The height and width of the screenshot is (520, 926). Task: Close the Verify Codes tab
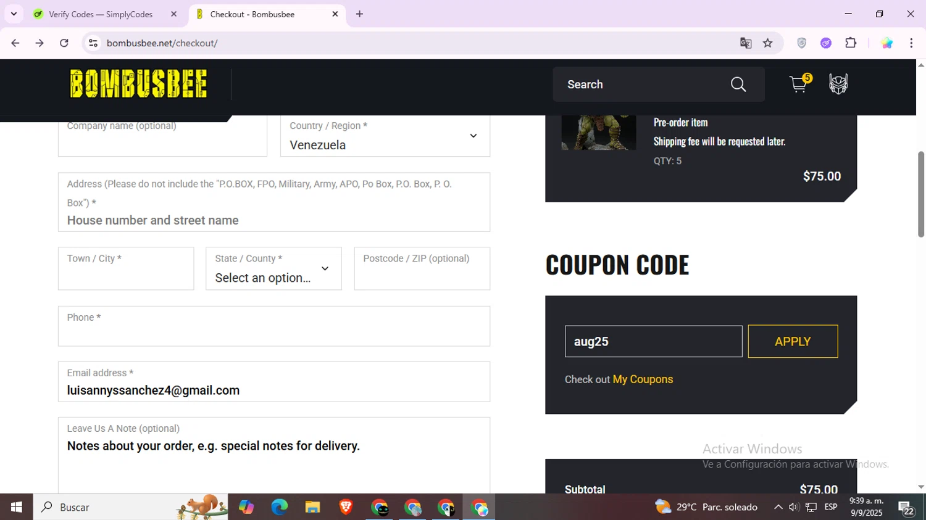click(x=173, y=14)
